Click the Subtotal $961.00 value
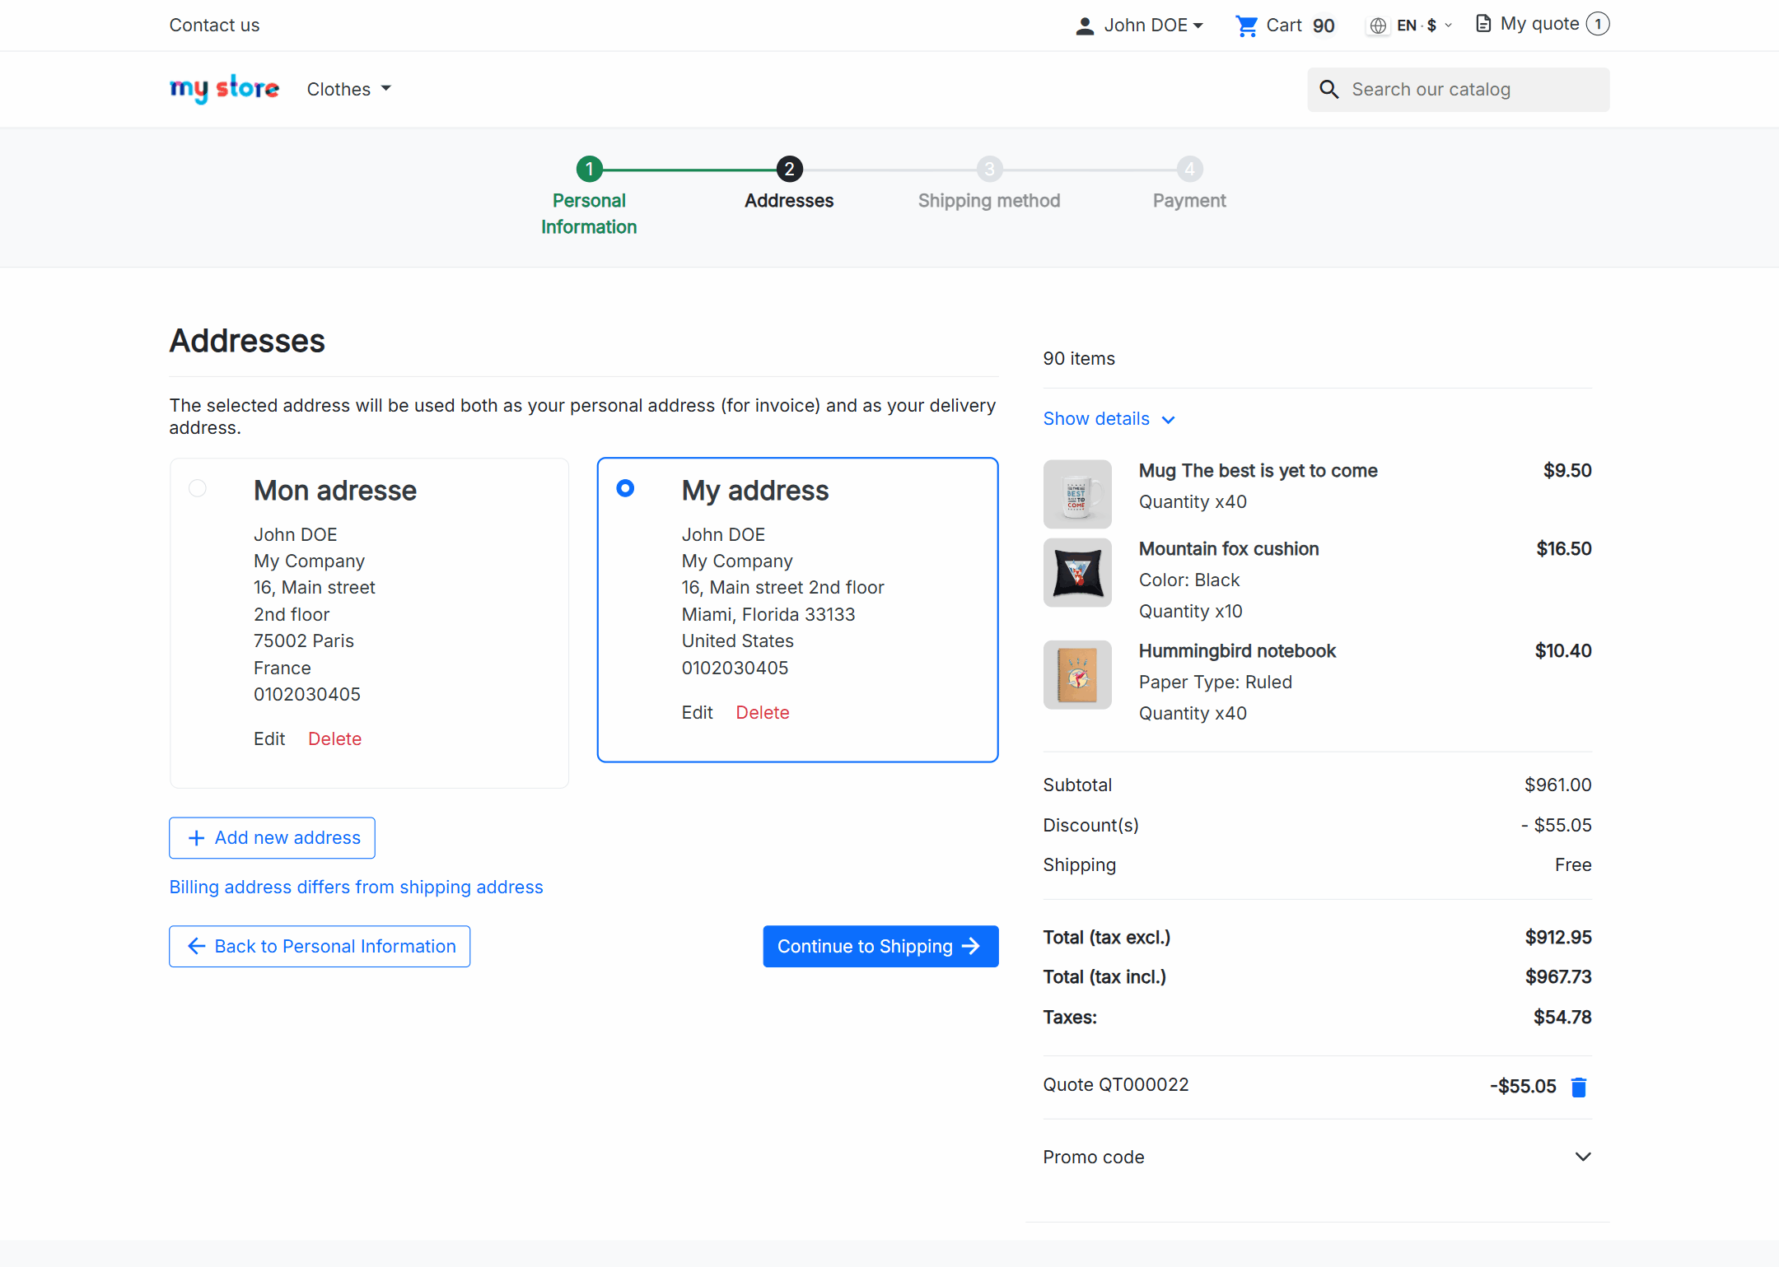Image resolution: width=1779 pixels, height=1267 pixels. point(1558,785)
